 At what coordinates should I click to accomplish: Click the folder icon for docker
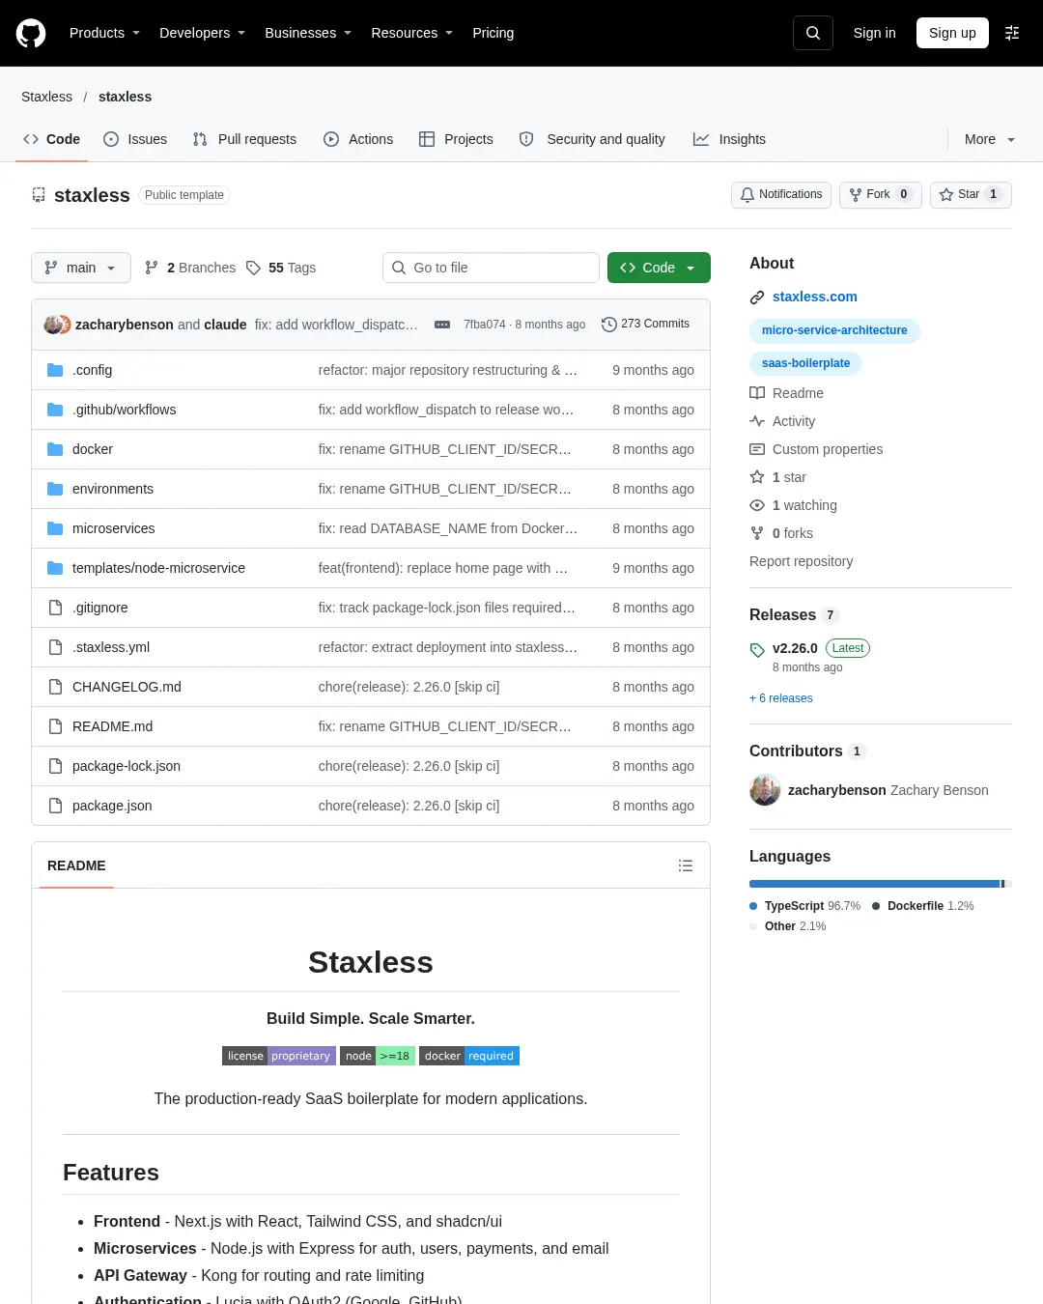point(55,449)
